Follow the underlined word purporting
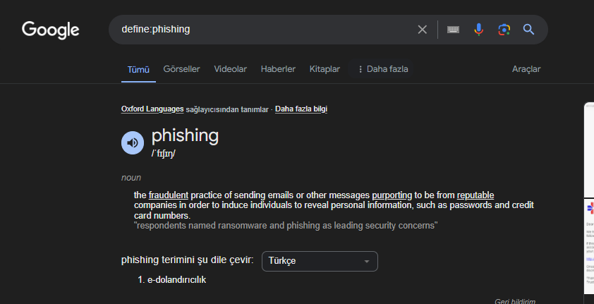 coord(392,195)
